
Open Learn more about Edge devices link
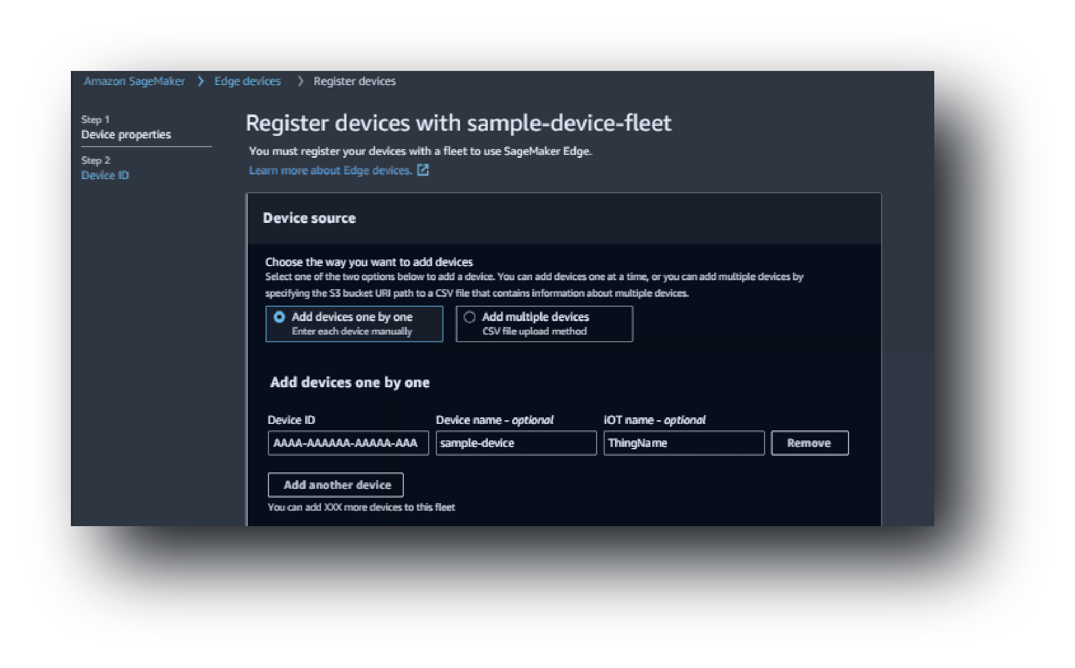[330, 170]
